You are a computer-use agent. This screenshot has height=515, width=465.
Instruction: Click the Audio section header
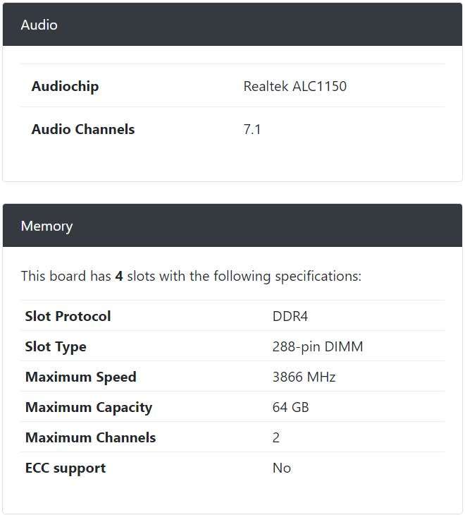coord(232,25)
